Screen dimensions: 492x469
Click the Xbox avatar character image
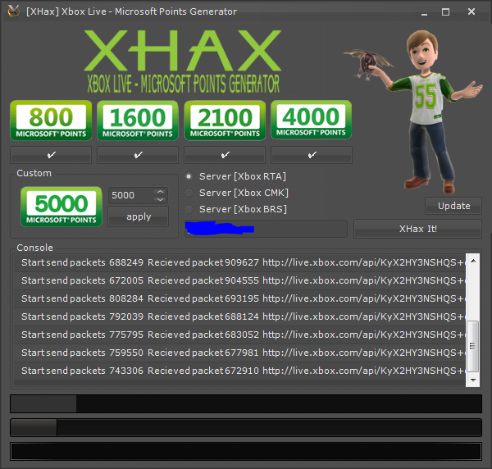pos(414,112)
